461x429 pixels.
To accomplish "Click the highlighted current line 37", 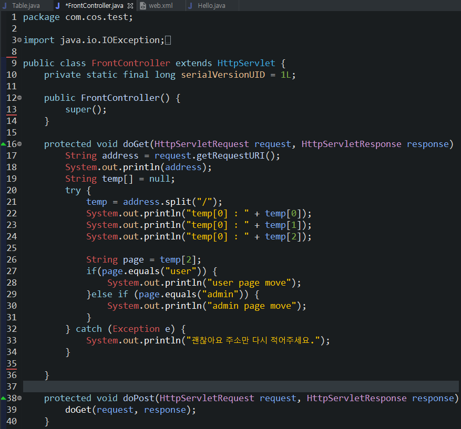I will 241,386.
